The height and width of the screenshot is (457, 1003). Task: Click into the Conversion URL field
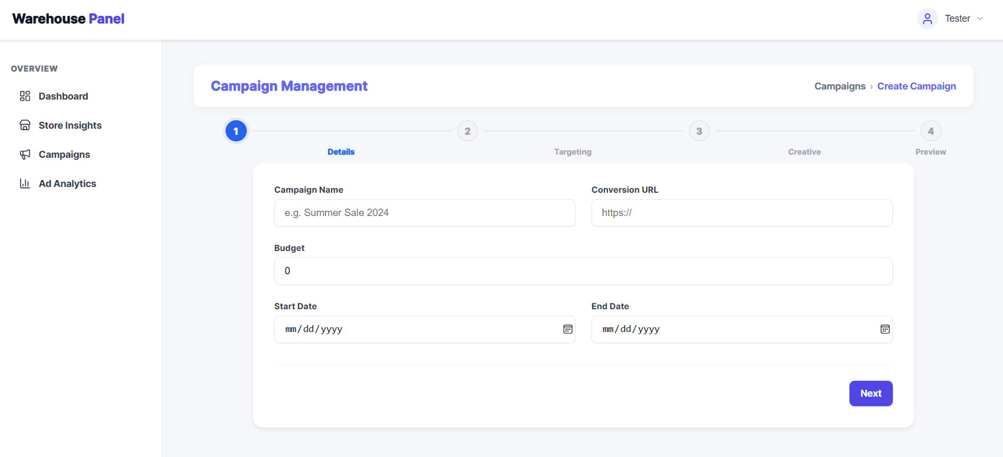(x=741, y=213)
